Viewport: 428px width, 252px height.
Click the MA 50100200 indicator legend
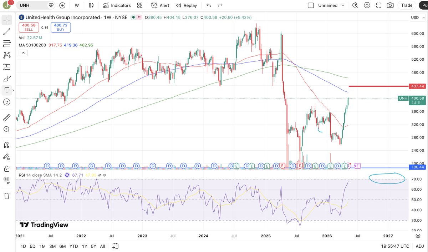(x=32, y=45)
